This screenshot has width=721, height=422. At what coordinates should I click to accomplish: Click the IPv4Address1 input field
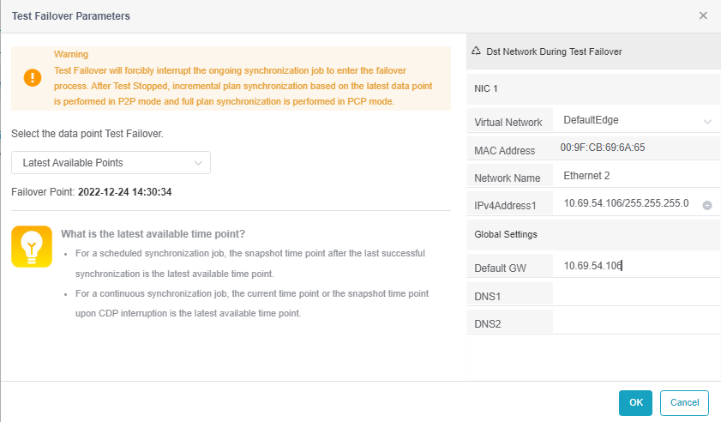pyautogui.click(x=628, y=203)
